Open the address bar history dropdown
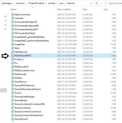The image size is (122, 123). click(x=91, y=3)
